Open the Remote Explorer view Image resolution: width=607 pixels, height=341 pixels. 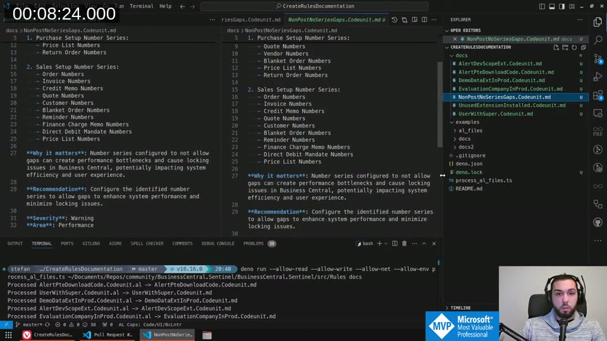tap(598, 113)
